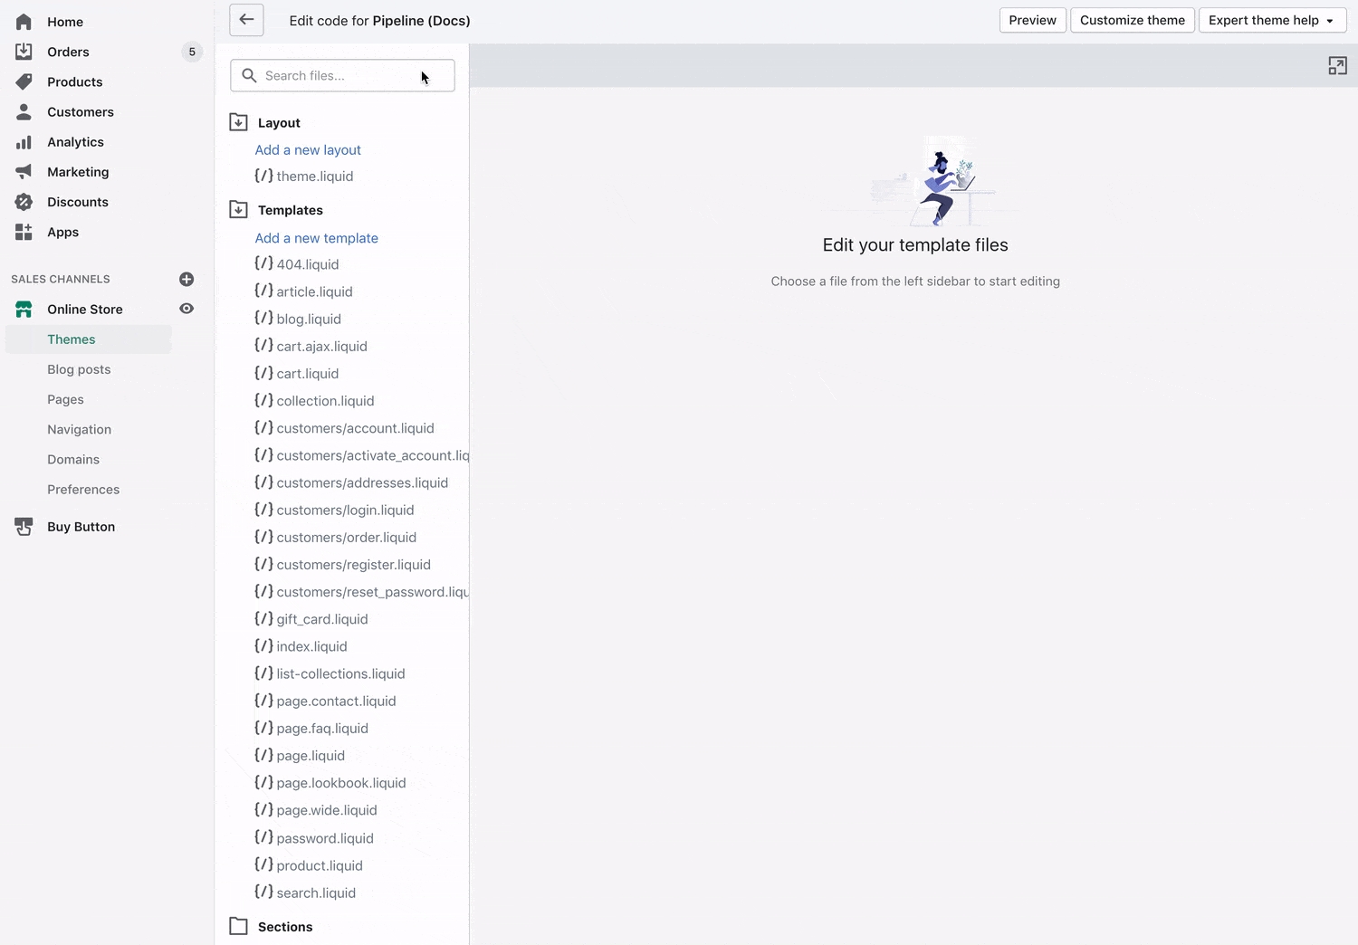Viewport: 1358px width, 945px height.
Task: Open the Orders section
Action: [68, 52]
